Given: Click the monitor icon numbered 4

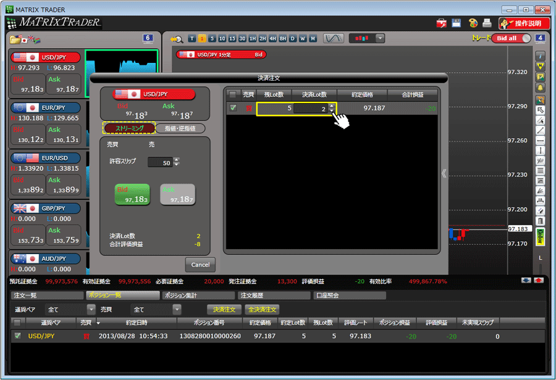Looking at the screenshot, I should 540,39.
